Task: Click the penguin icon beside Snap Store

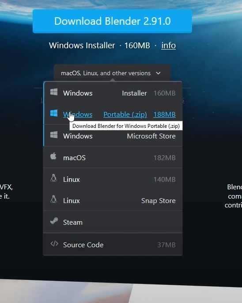Action: pyautogui.click(x=53, y=199)
